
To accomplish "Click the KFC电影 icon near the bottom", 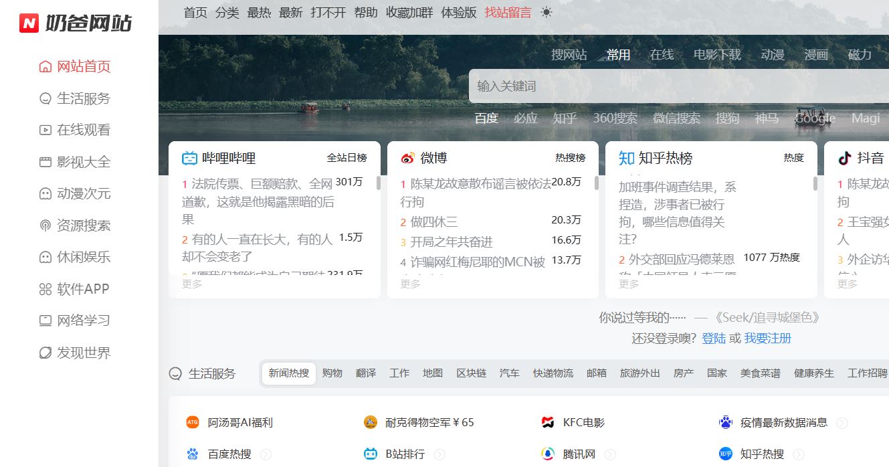I will pos(545,422).
